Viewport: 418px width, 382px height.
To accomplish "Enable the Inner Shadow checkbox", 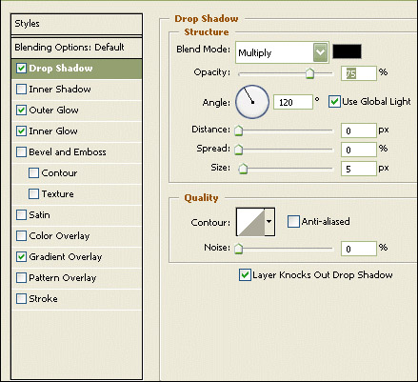I will 21,90.
